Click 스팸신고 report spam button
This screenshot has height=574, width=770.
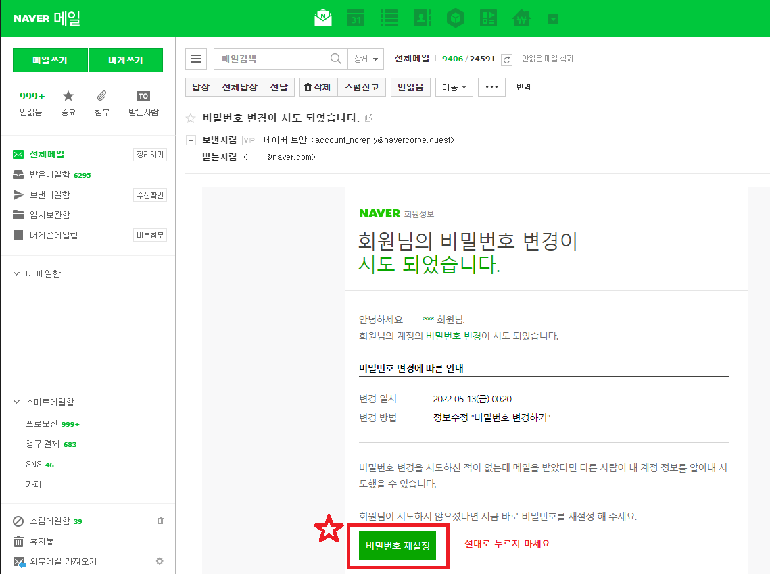tap(362, 87)
